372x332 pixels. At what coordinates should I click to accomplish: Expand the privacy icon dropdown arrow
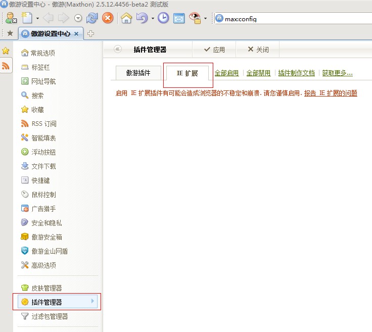205,18
